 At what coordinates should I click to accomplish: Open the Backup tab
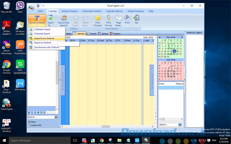tap(103, 33)
